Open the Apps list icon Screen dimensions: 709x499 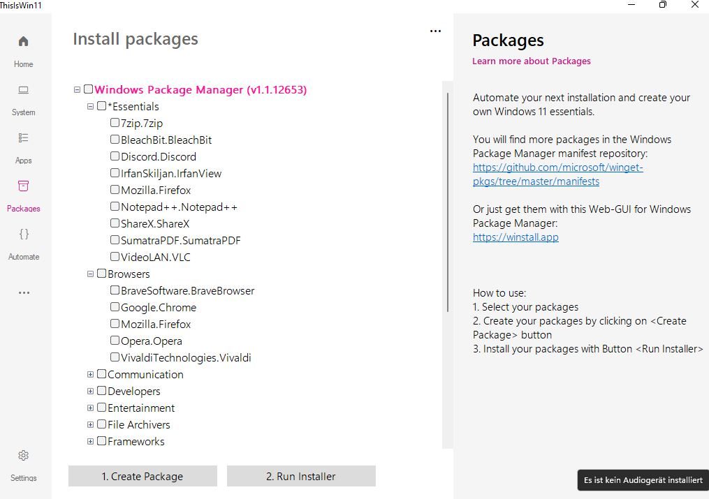coord(23,138)
